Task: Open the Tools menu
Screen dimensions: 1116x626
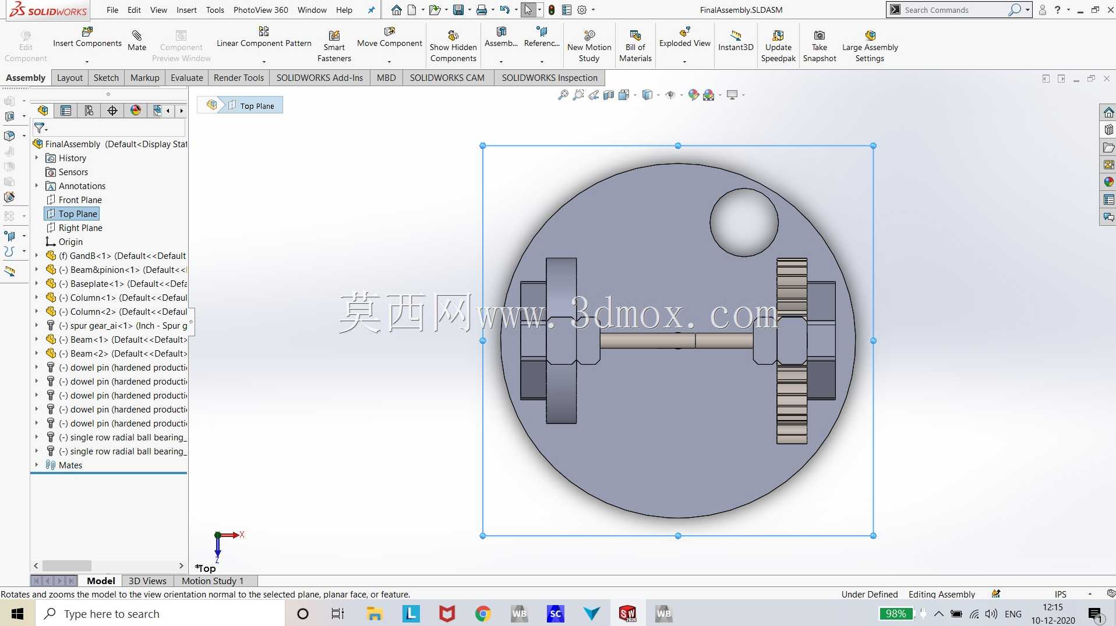Action: click(x=215, y=10)
